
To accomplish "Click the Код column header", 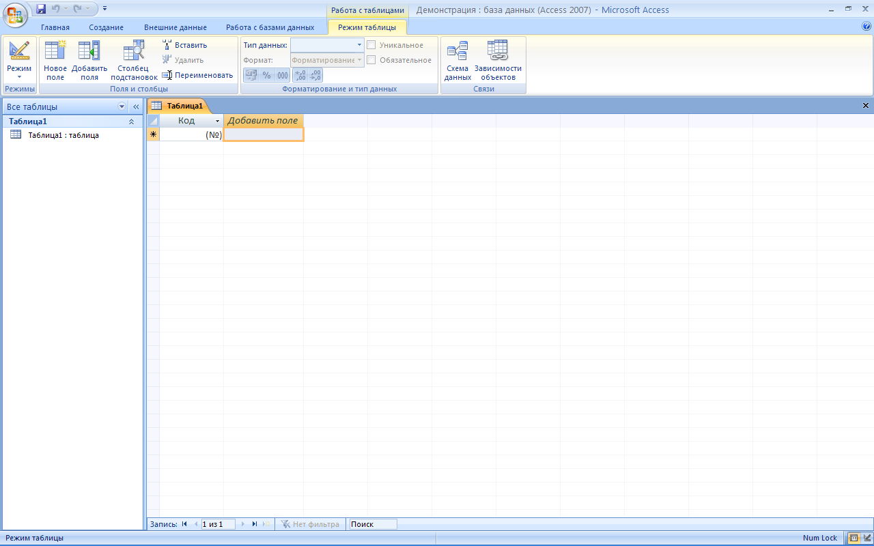I will pos(186,121).
